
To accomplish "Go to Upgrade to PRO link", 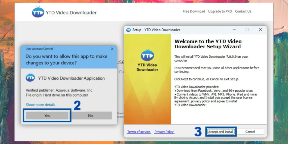I will (x=220, y=11).
